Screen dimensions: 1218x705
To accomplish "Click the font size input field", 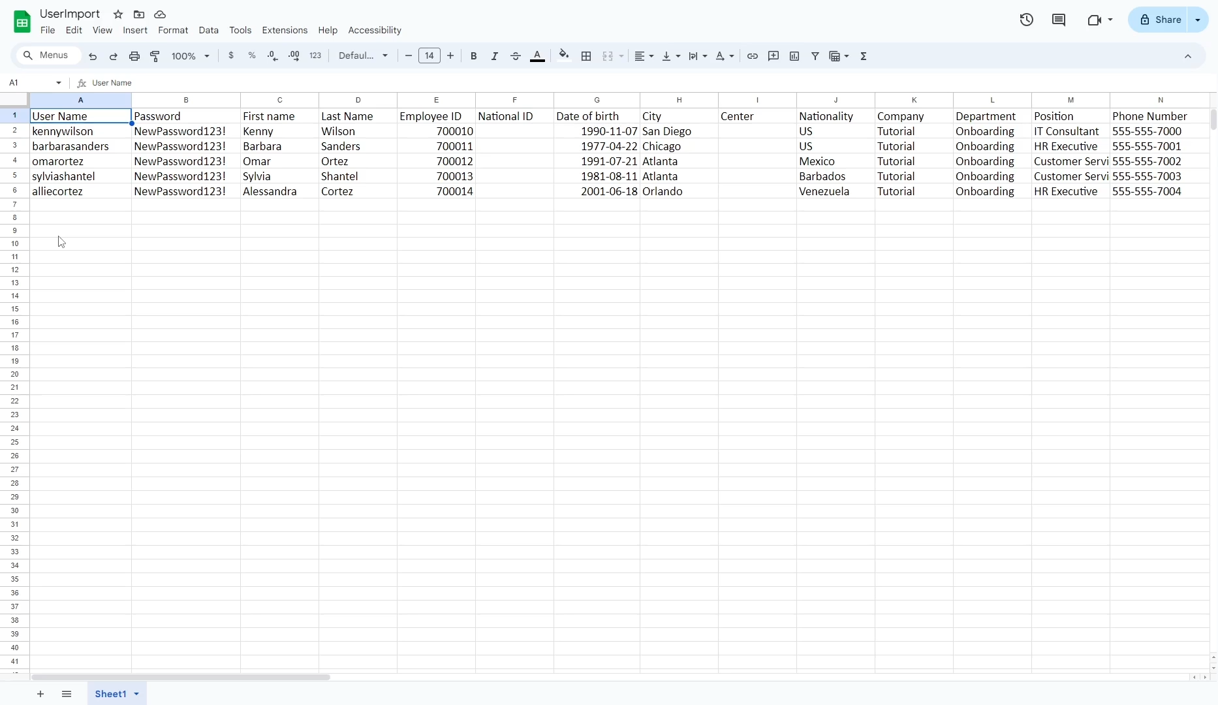I will tap(429, 56).
